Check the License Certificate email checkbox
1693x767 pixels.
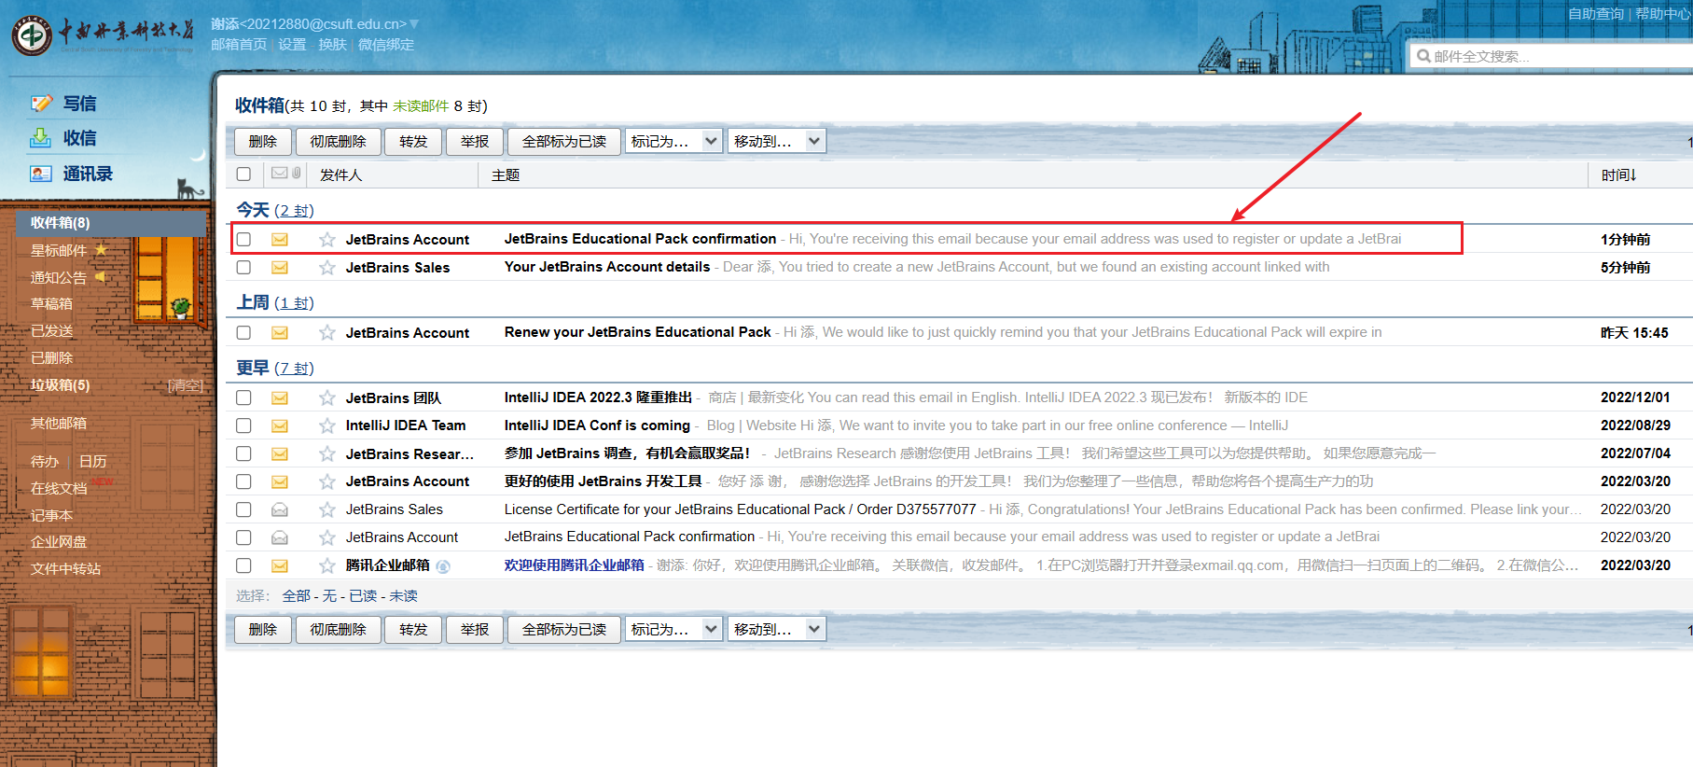pos(244,510)
